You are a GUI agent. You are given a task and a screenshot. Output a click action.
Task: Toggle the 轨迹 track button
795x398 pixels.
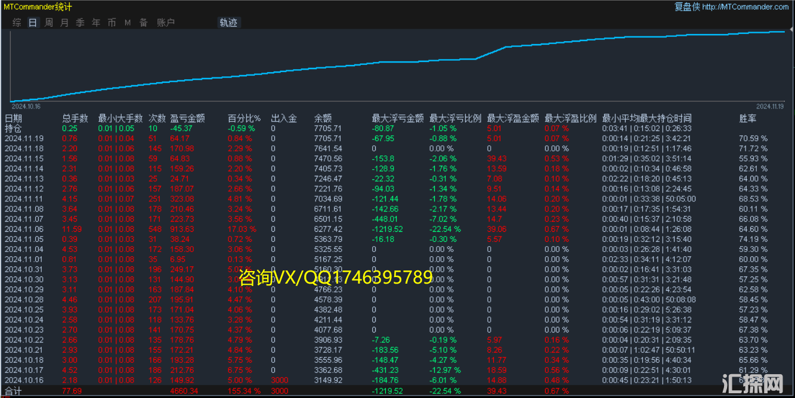[x=228, y=23]
